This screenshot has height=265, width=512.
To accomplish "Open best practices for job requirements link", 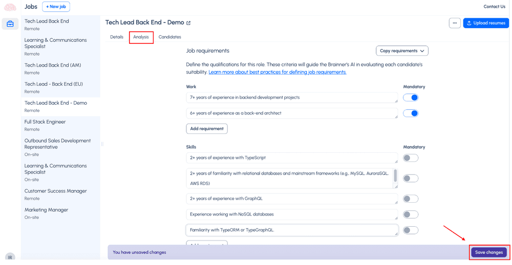I will click(x=277, y=72).
